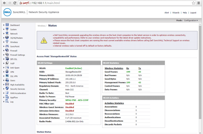Click the Tx column header
Screen dimensions: 203x134
point(139,68)
